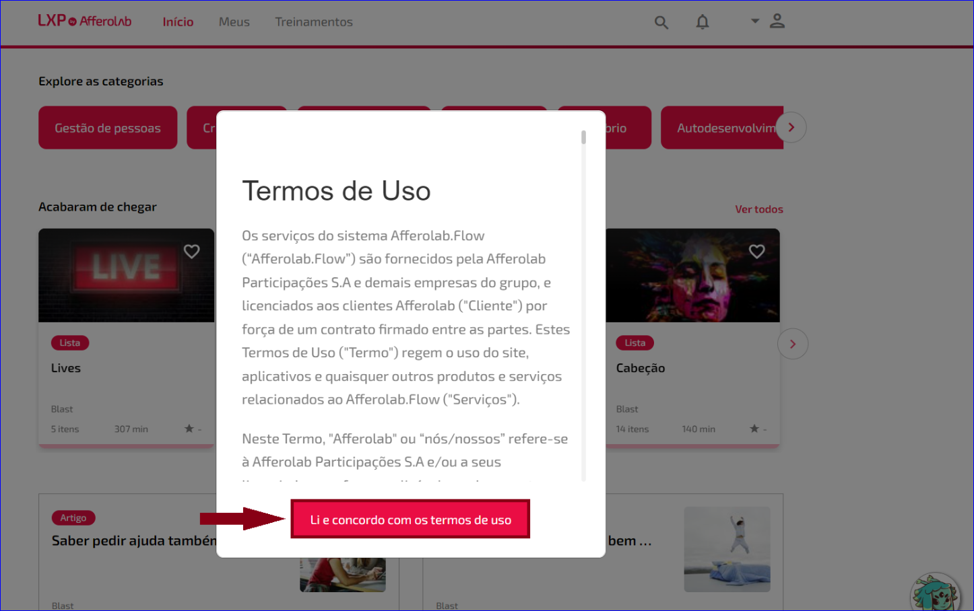The image size is (974, 611).
Task: Open the Meus menu item
Action: click(234, 22)
